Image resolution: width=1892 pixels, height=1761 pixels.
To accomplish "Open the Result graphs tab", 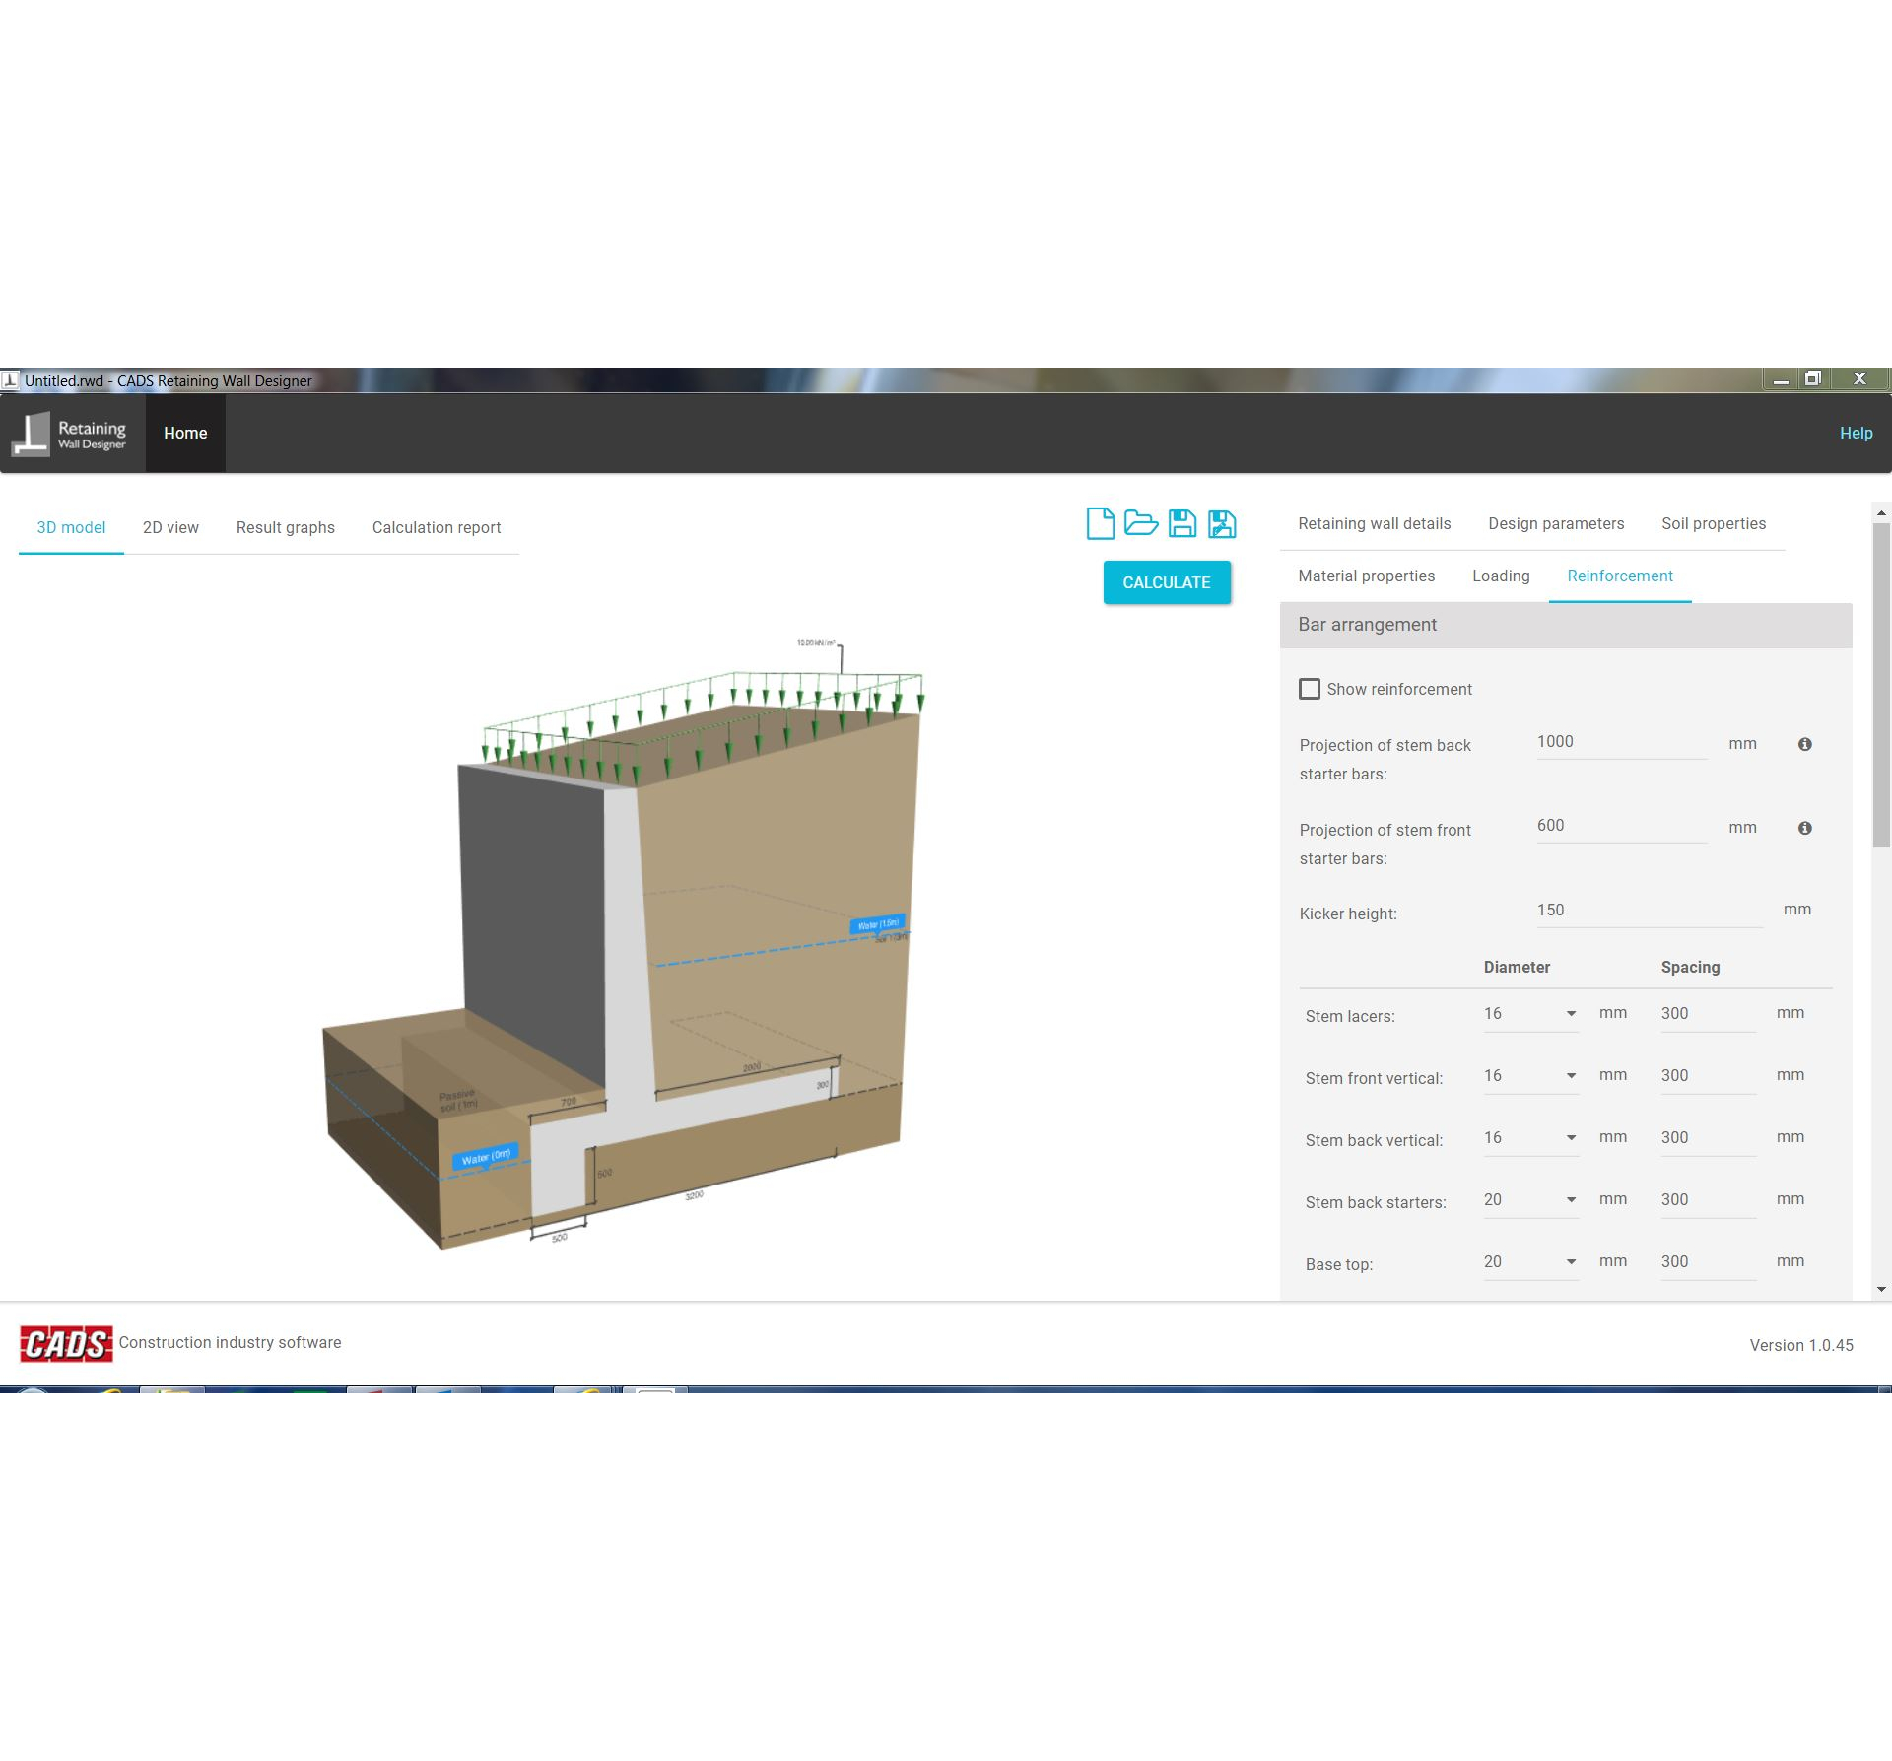I will click(x=286, y=528).
